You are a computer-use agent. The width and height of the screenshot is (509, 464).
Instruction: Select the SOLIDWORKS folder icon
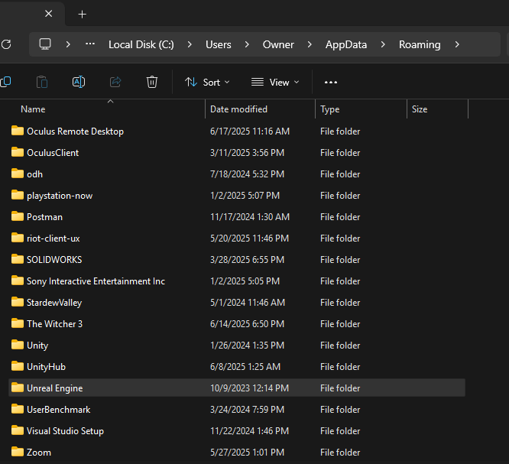pos(18,259)
